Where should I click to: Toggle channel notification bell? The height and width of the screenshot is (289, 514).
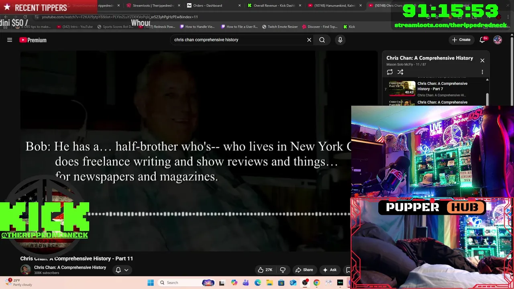[118, 270]
